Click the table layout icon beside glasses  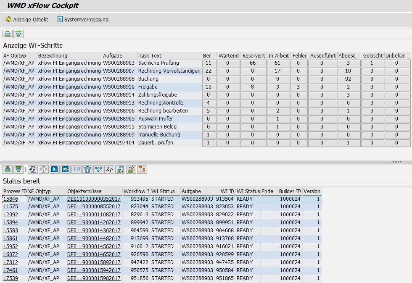pyautogui.click(x=120, y=170)
